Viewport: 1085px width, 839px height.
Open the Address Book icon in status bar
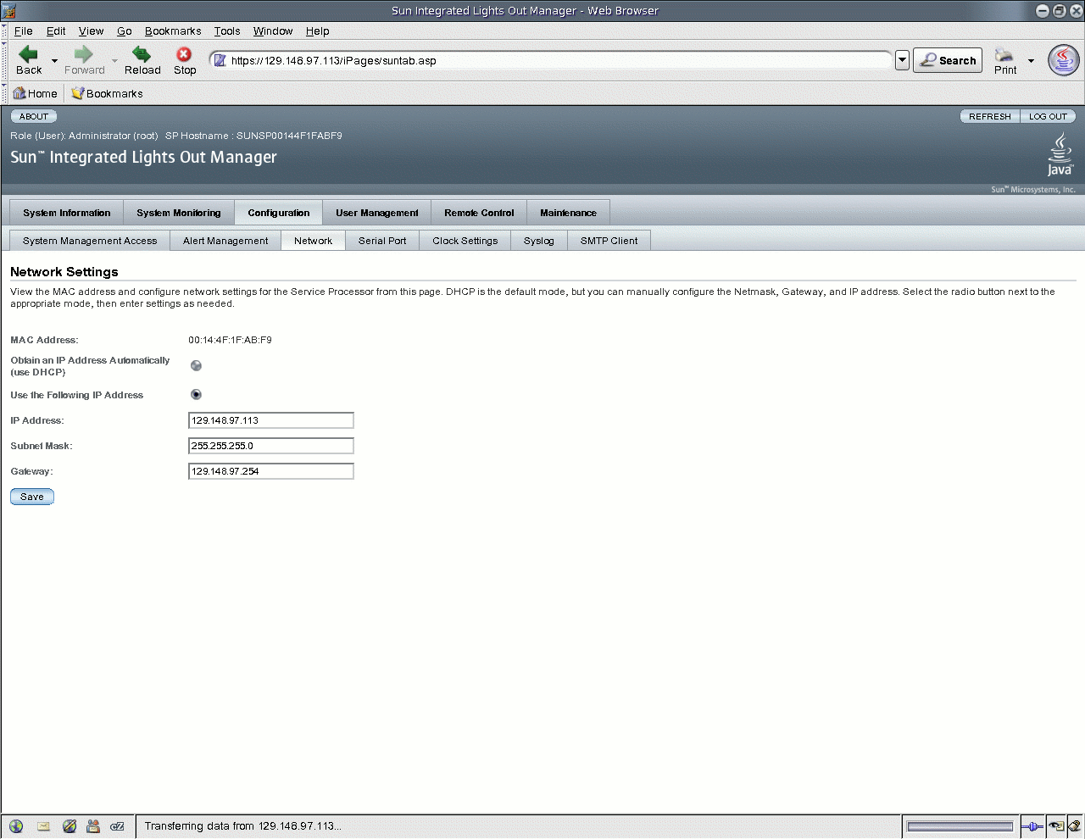pyautogui.click(x=93, y=826)
